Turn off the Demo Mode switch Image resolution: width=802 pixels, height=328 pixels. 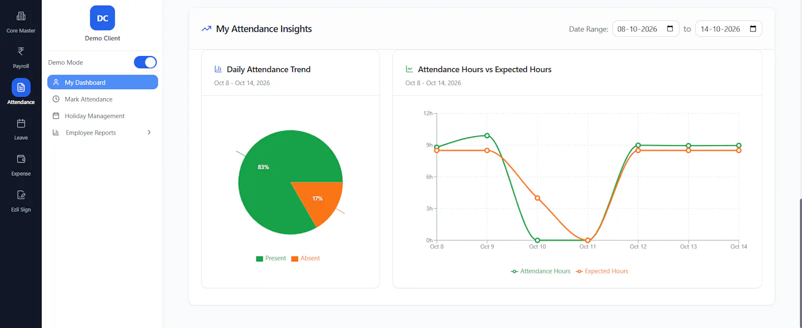click(145, 62)
